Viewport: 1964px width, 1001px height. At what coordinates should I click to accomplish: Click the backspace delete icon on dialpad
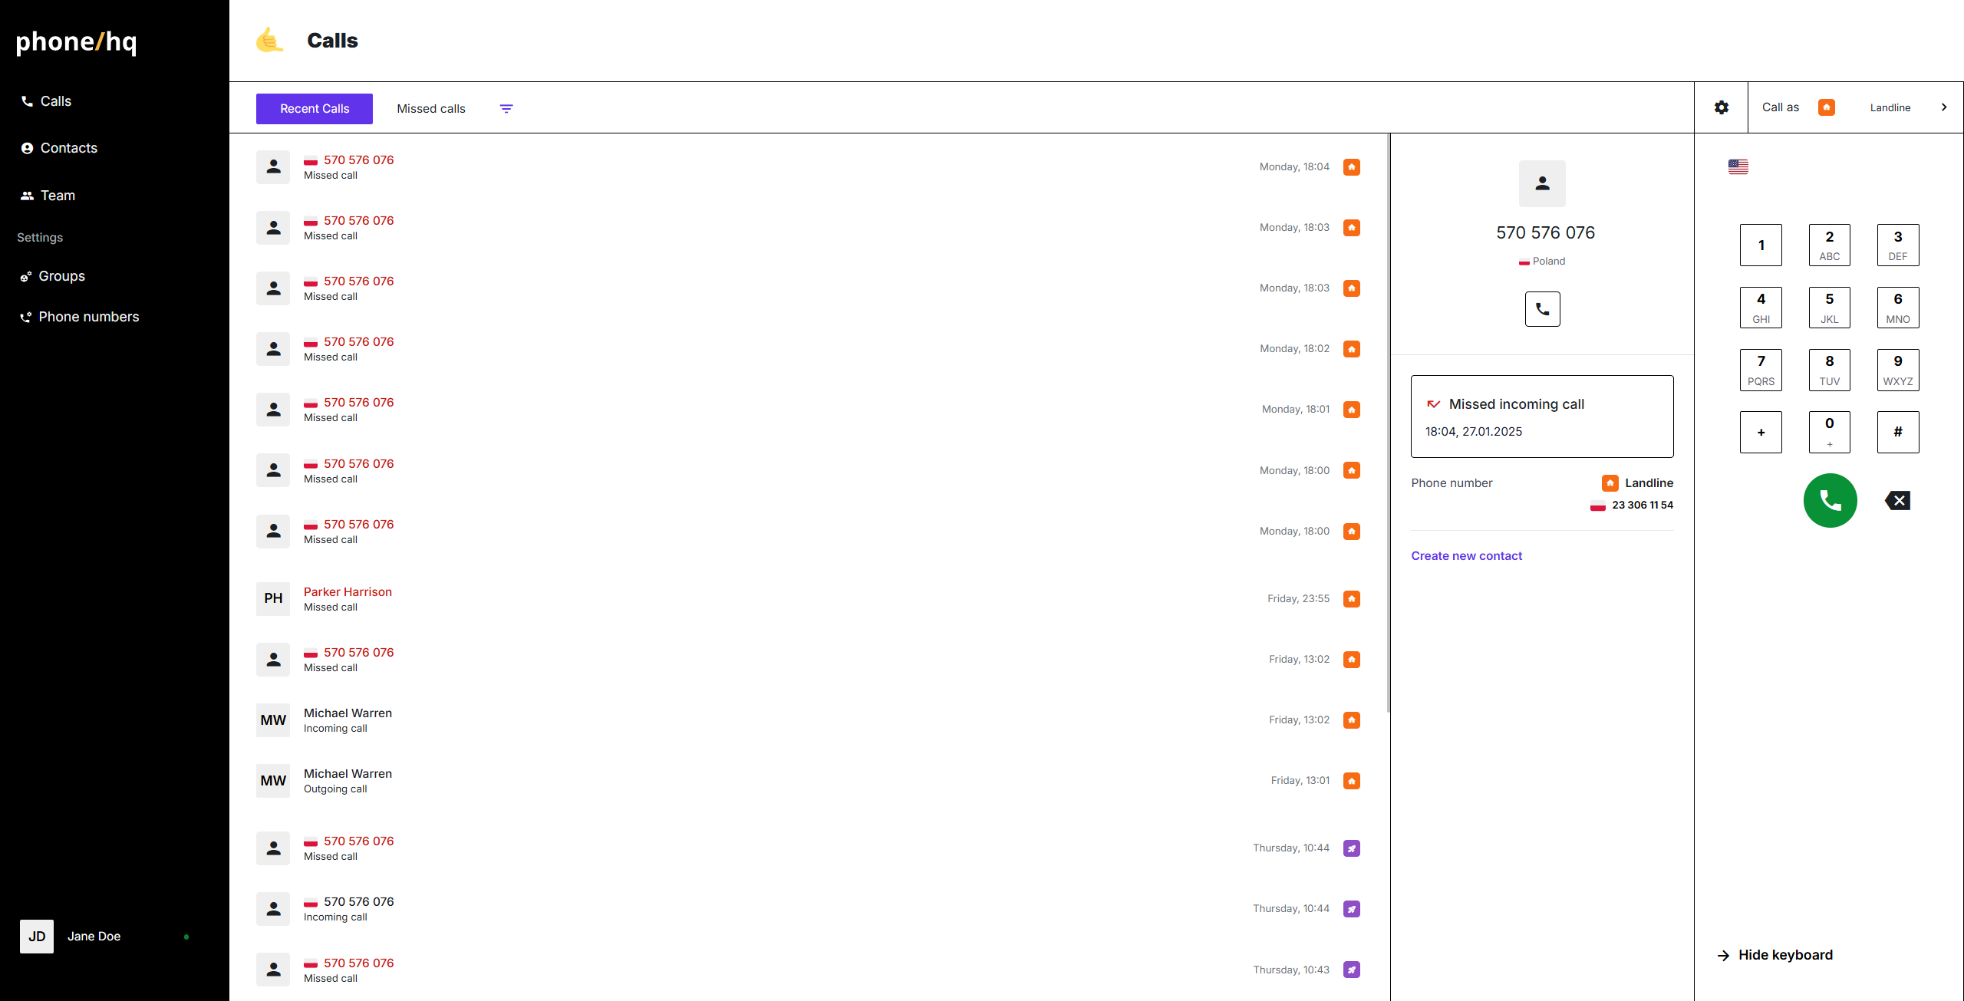coord(1897,501)
